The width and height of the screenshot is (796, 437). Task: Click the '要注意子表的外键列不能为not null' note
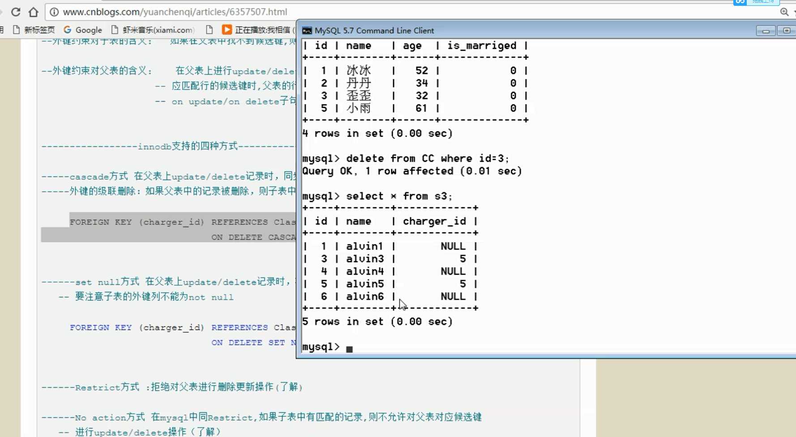click(154, 297)
